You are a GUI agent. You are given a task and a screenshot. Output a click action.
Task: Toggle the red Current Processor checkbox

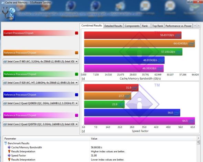(x=76, y=33)
